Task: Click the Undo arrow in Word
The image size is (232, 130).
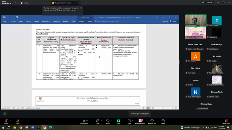Action: point(11,17)
